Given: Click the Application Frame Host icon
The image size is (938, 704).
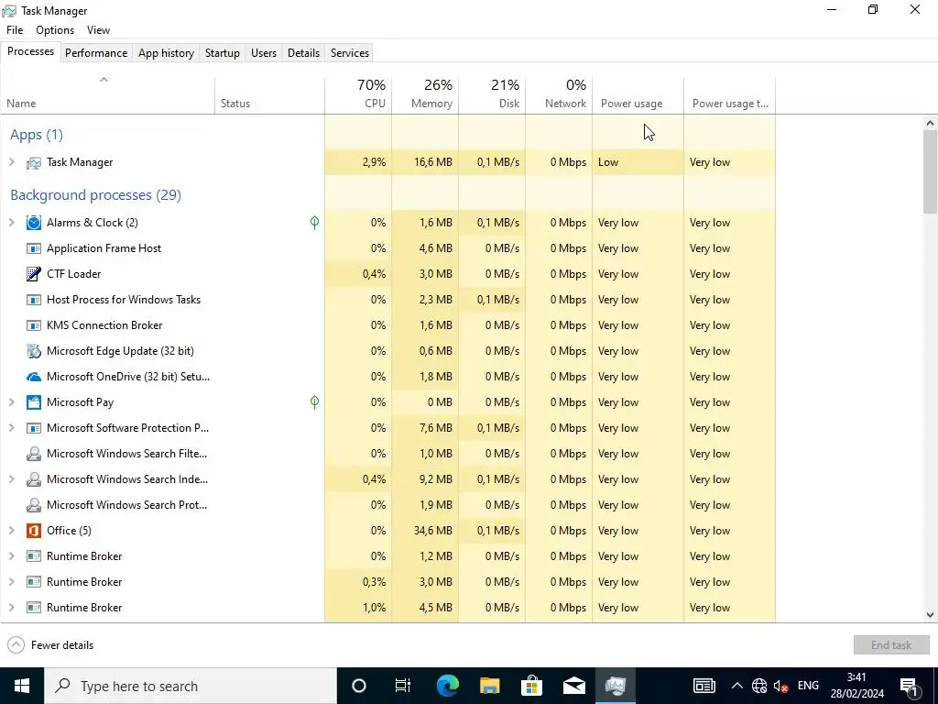Looking at the screenshot, I should point(34,248).
